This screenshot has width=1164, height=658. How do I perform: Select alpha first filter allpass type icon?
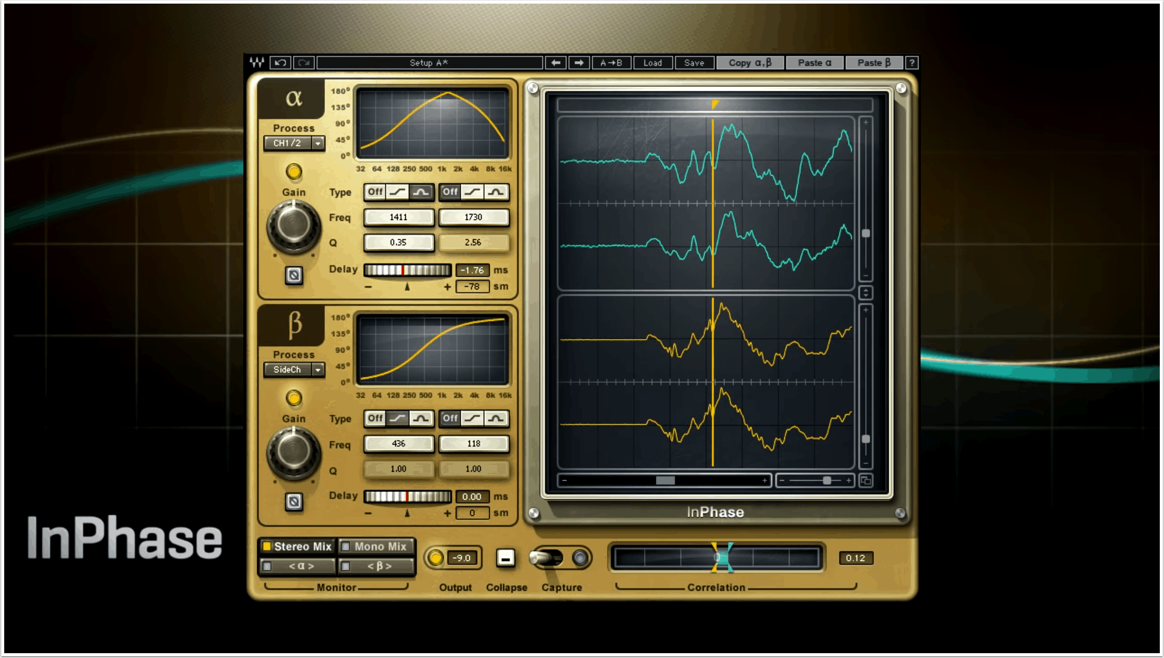click(421, 192)
